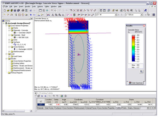Select Load Cases in the tree
The image size is (158, 117).
(x=18, y=56)
